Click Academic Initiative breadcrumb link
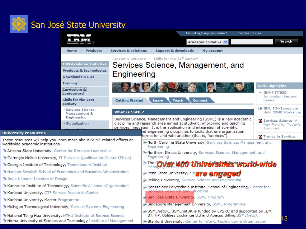This screenshot has width=306, height=229. (129, 59)
